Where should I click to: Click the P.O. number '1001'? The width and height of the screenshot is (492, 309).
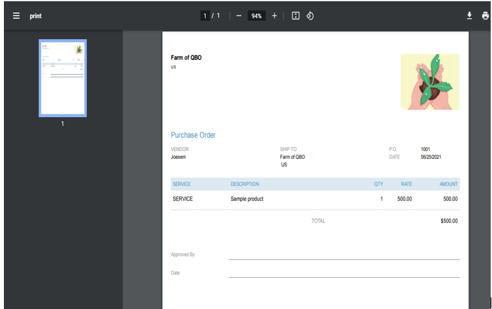tap(425, 149)
